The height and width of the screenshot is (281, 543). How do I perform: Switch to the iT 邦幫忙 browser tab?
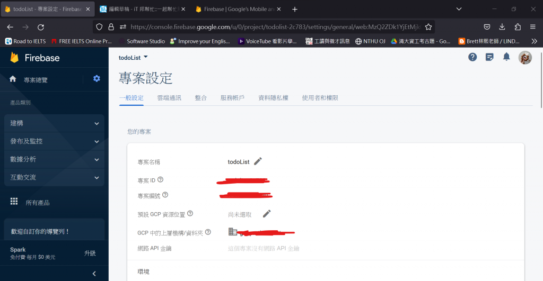(x=142, y=10)
